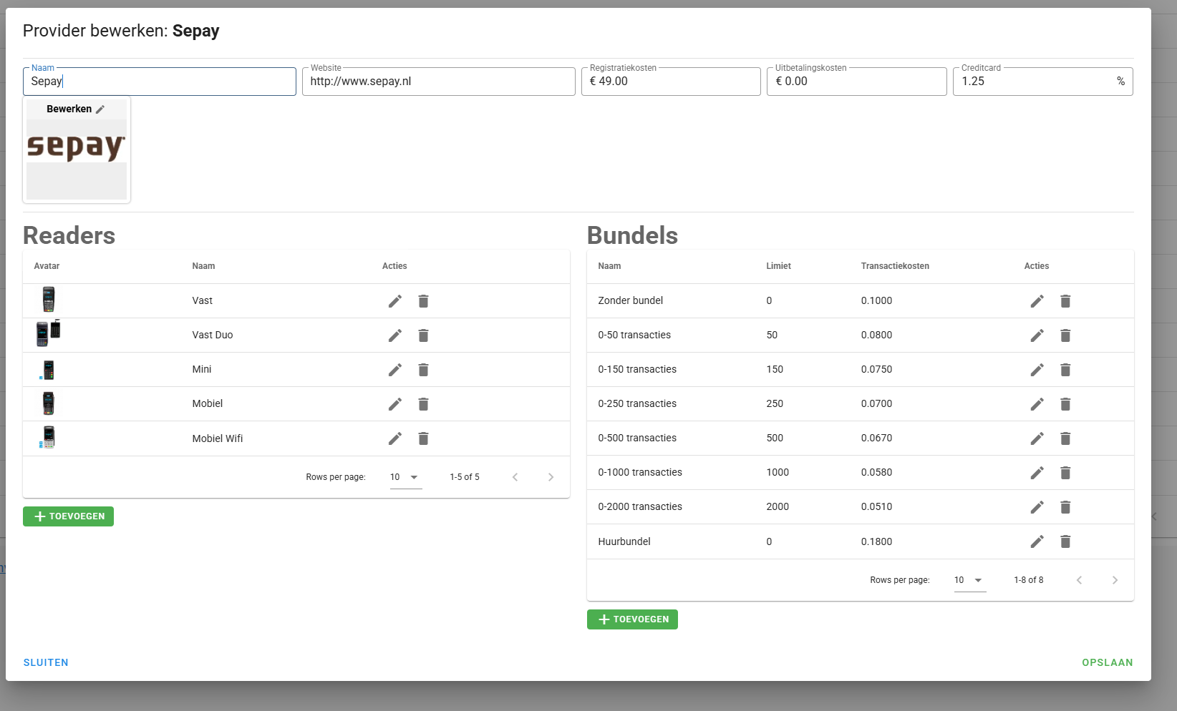Click the Vast Duo avatar image
The image size is (1177, 711).
click(48, 333)
